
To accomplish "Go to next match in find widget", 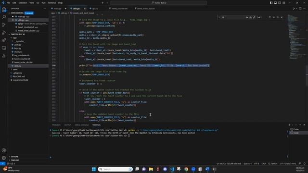I will tap(274, 17).
